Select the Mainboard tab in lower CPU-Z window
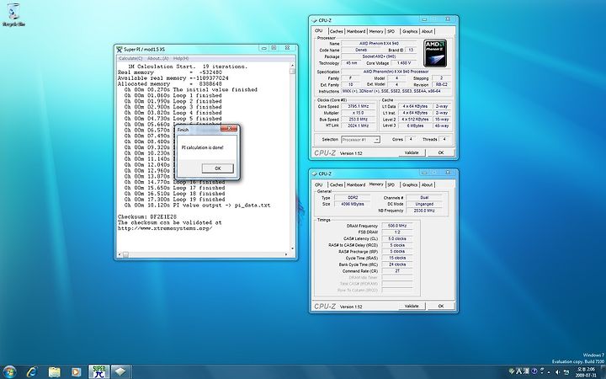The height and width of the screenshot is (379, 606). pos(356,184)
